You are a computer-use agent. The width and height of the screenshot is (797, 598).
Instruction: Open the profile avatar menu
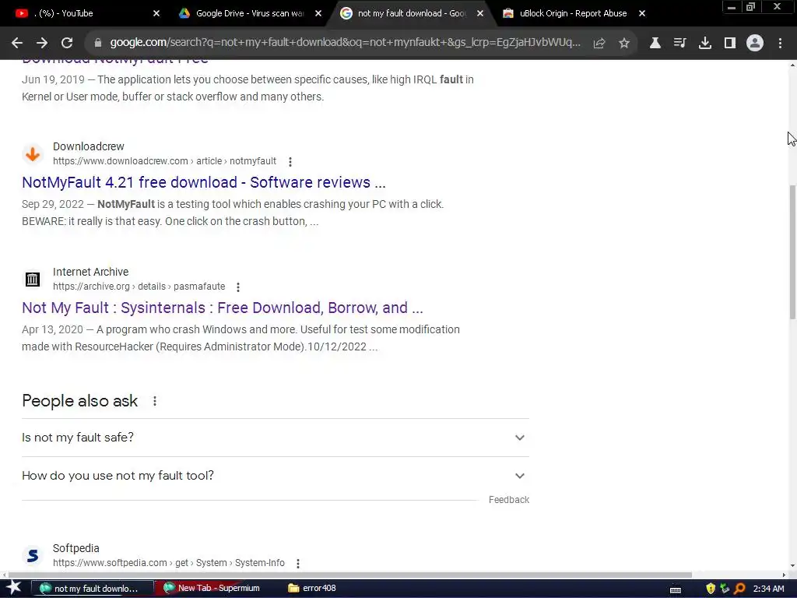coord(755,44)
